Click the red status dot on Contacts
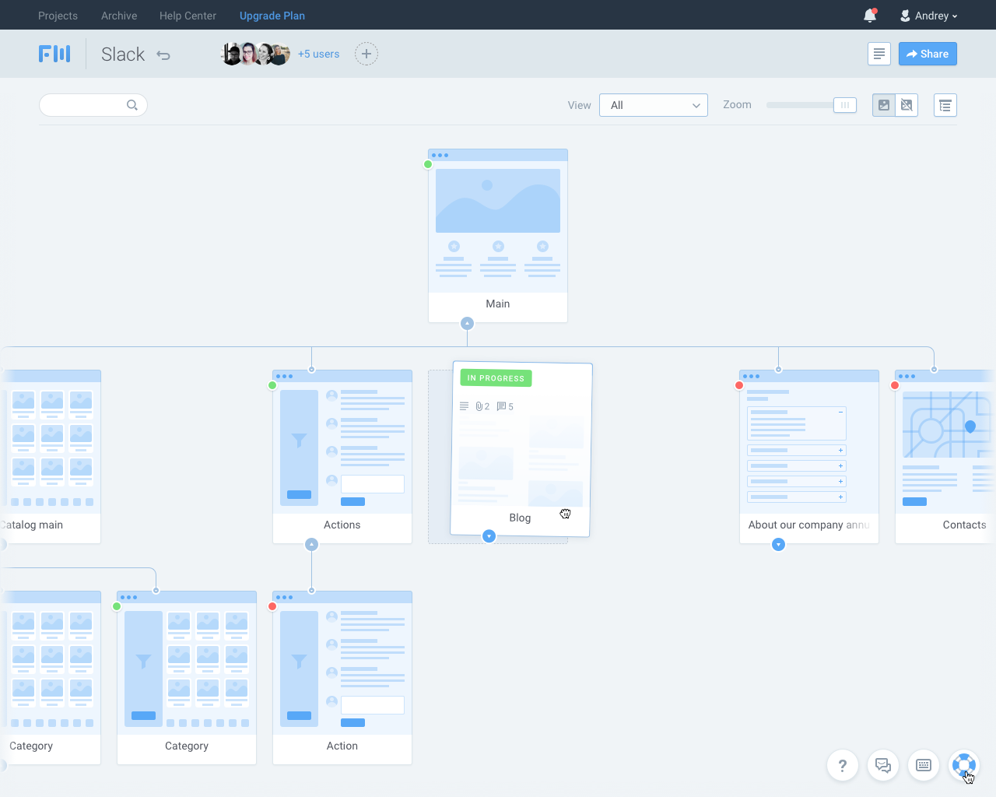Screen dimensions: 996x797 (x=895, y=385)
